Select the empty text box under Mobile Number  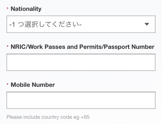[x=81, y=100]
